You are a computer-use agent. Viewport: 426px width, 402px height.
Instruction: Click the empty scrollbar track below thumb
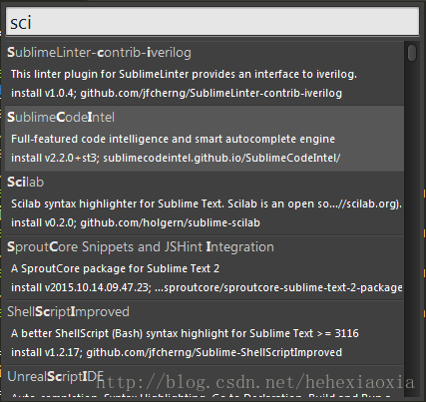(412, 229)
